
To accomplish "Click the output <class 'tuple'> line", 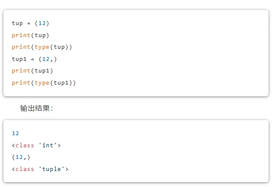I will (x=40, y=169).
